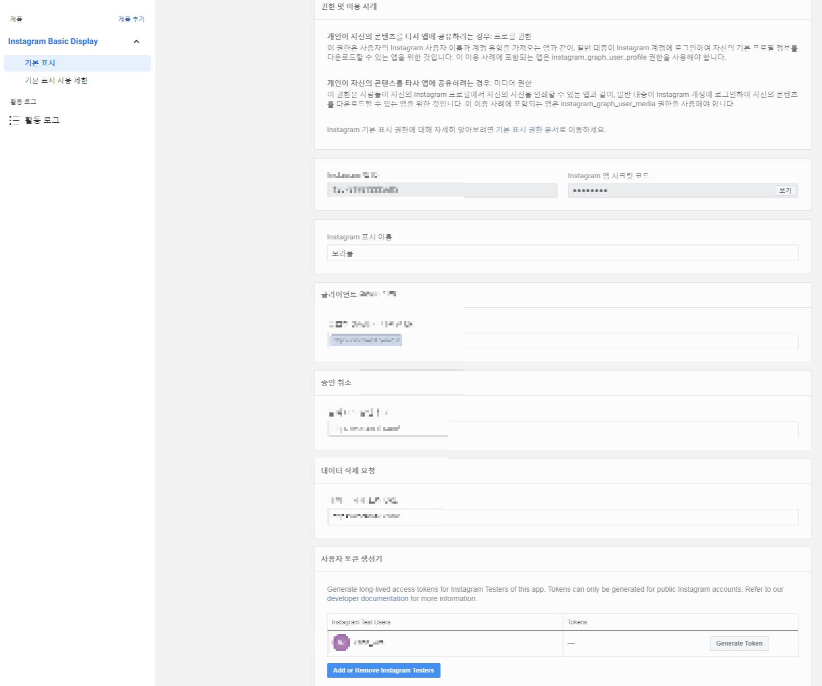
Task: Click the 데이터 삭제 요청 URL field
Action: tap(562, 517)
